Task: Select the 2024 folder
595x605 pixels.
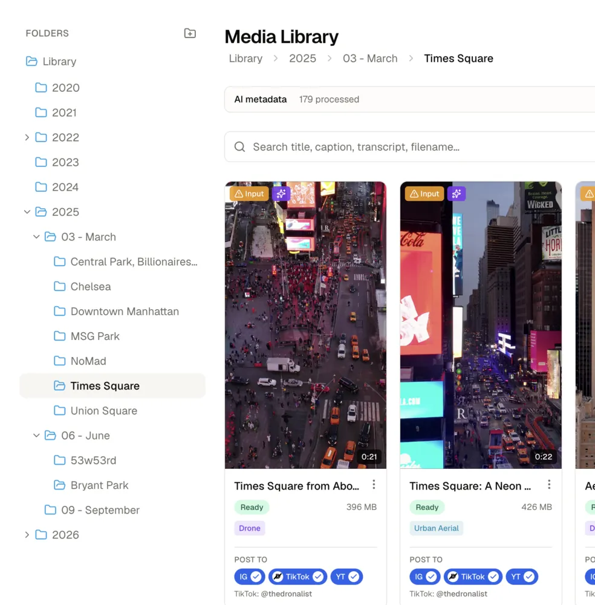Action: [112, 187]
